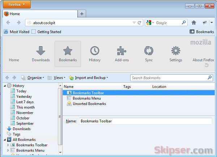Image resolution: width=217 pixels, height=157 pixels.
Task: Open the Settings gear cockpit section
Action: coord(176,54)
